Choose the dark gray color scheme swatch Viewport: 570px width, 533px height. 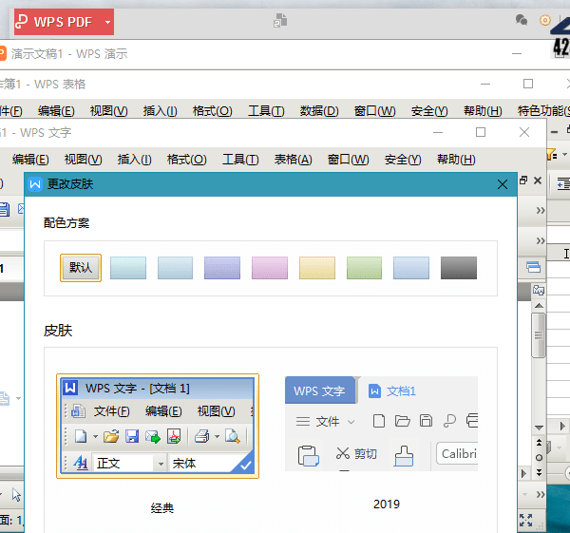tap(459, 268)
